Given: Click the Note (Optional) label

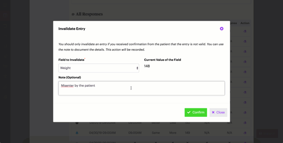Looking at the screenshot, I should click(70, 78).
